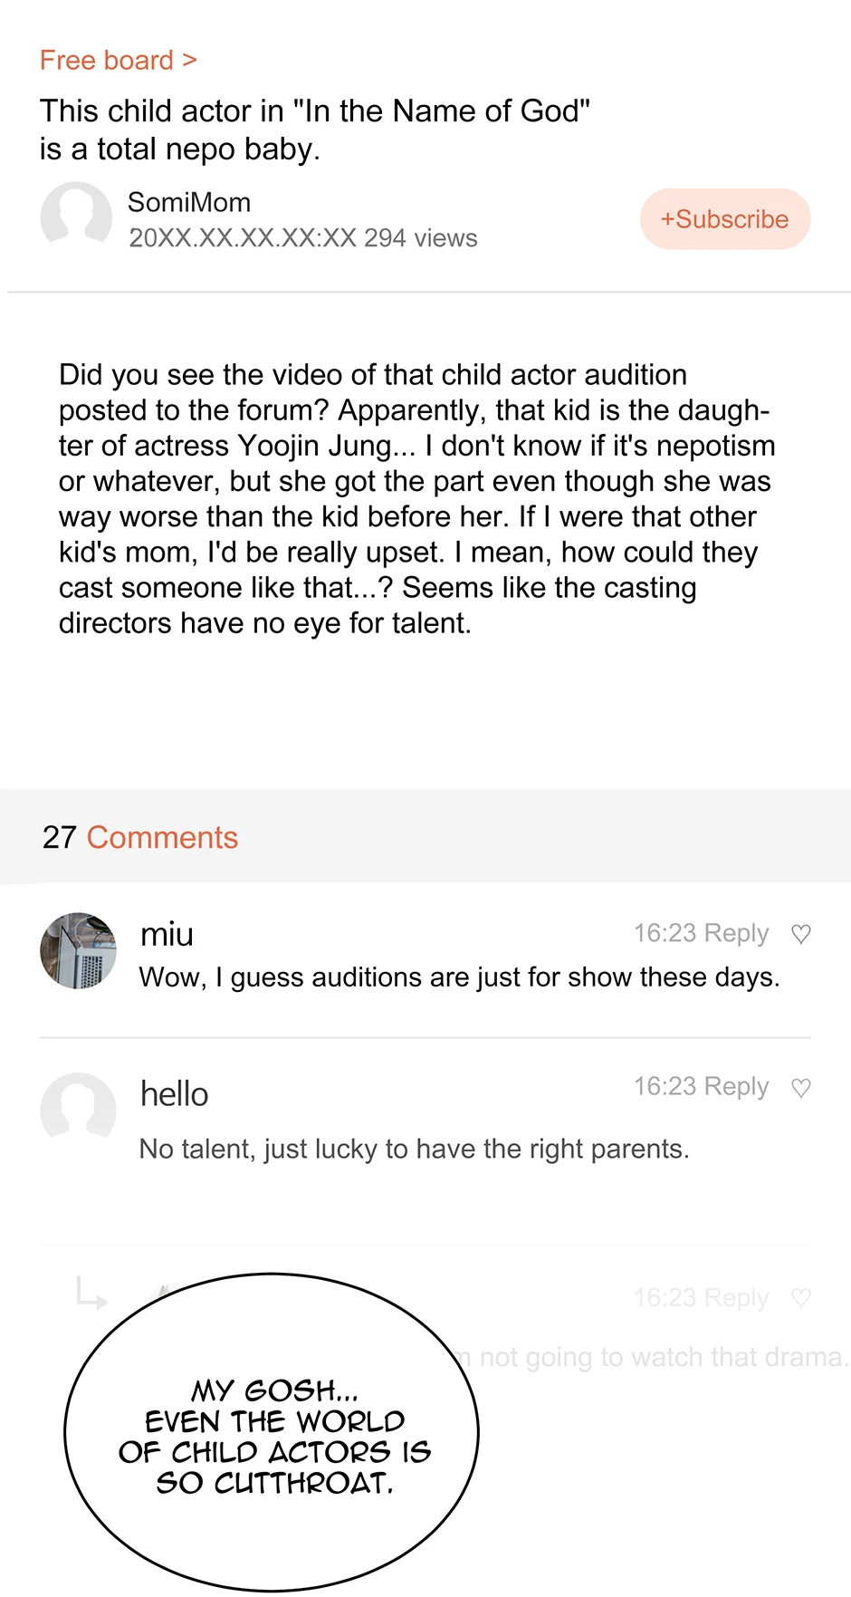Like hello's comment with the heart icon
This screenshot has height=1597, width=851.
(801, 1087)
